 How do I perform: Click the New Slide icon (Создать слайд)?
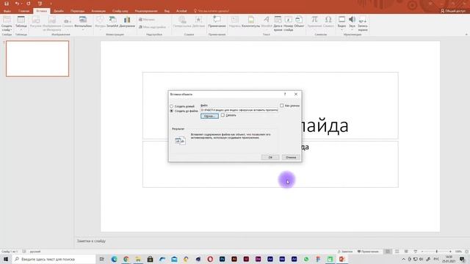[x=7, y=20]
